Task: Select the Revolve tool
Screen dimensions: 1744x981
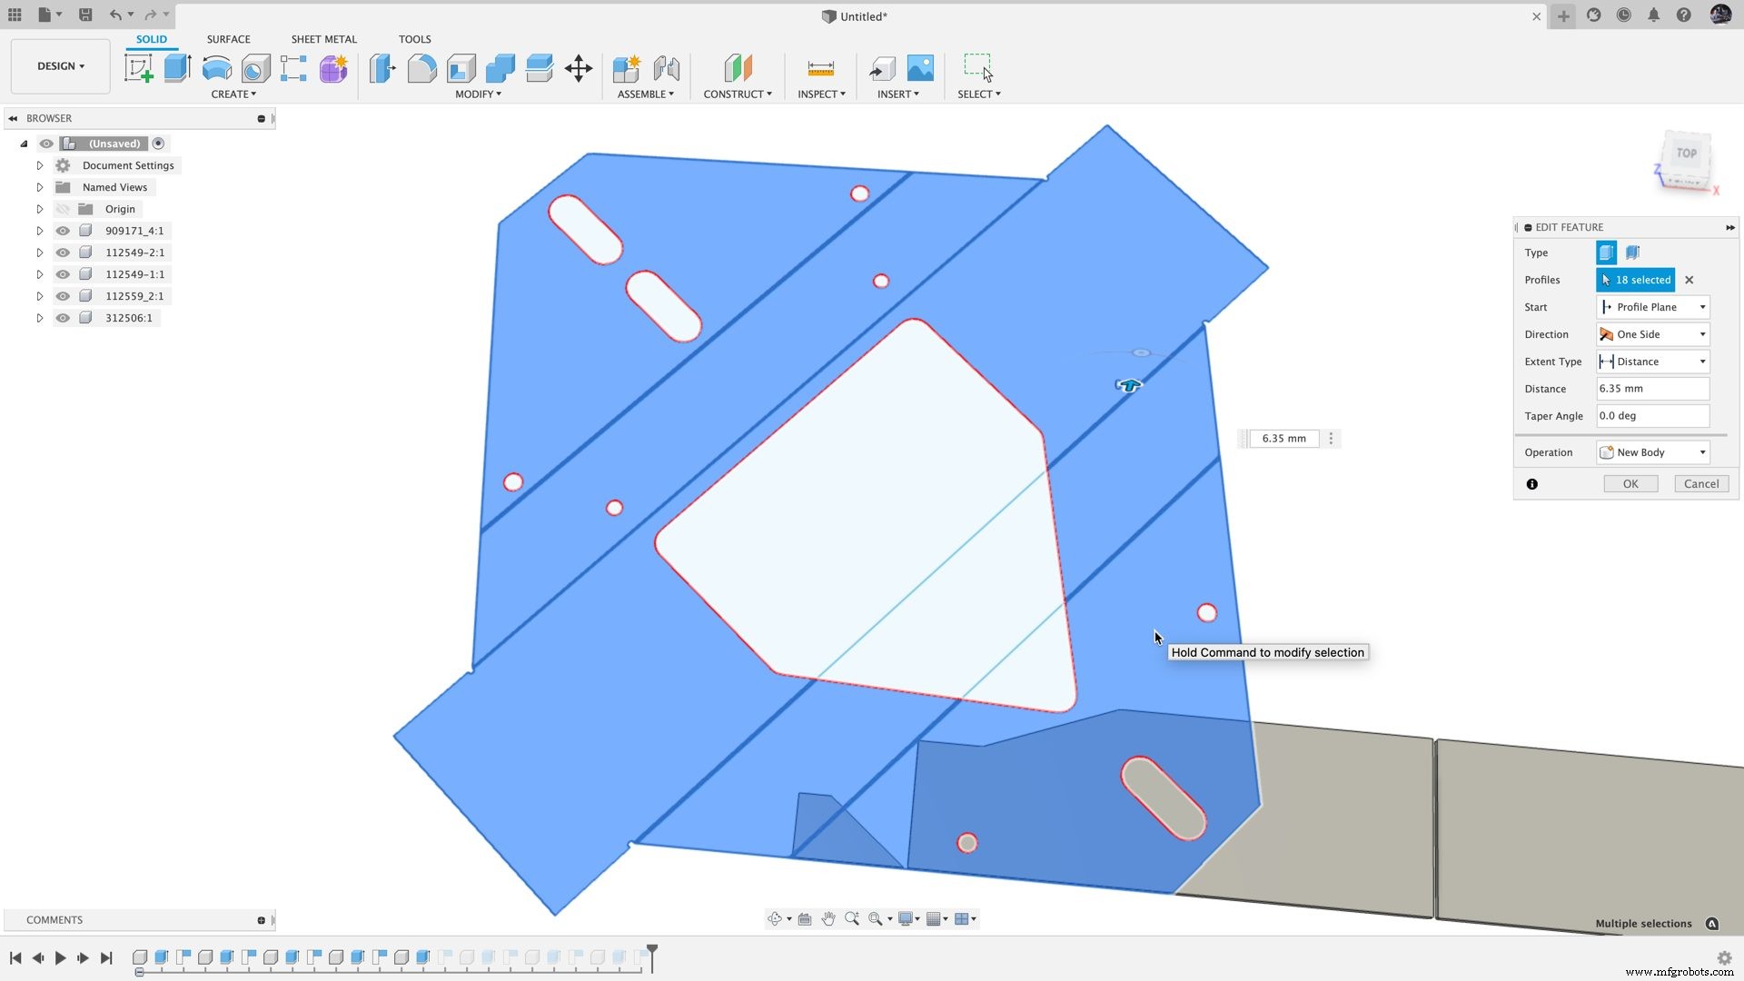Action: coord(215,68)
